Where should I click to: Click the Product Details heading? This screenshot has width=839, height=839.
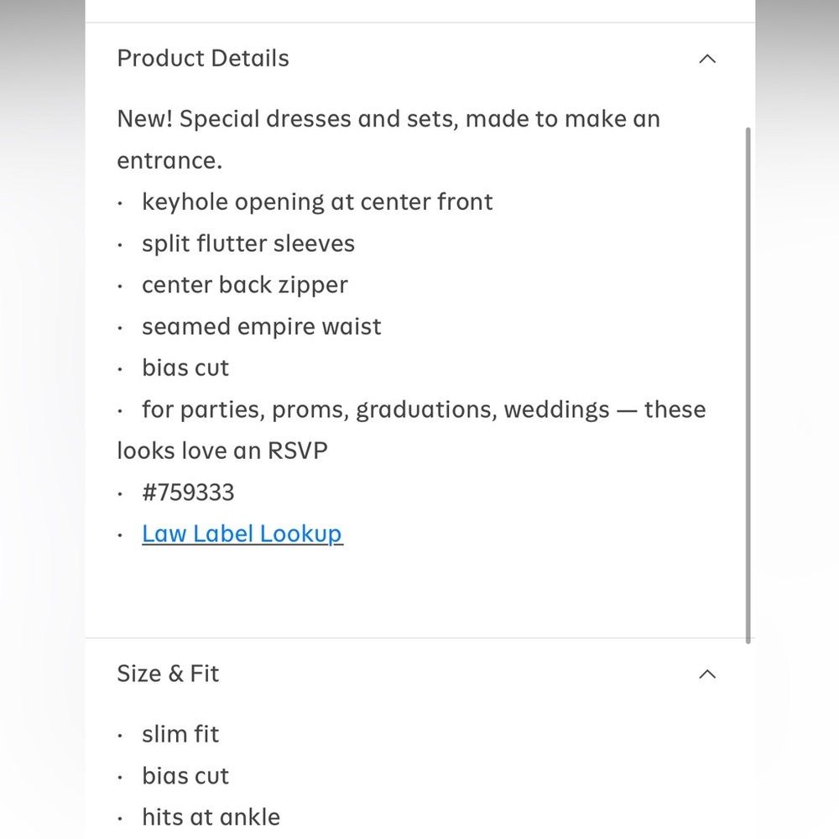[x=203, y=59]
